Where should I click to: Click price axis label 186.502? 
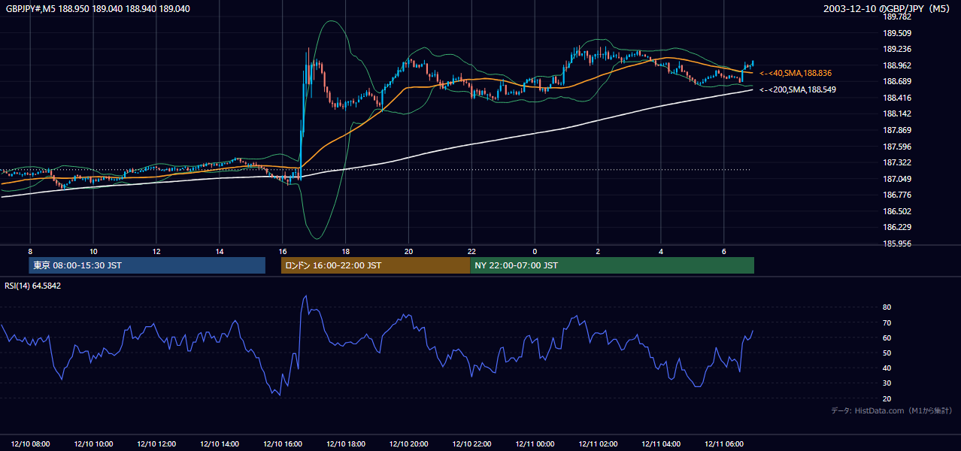pyautogui.click(x=896, y=211)
